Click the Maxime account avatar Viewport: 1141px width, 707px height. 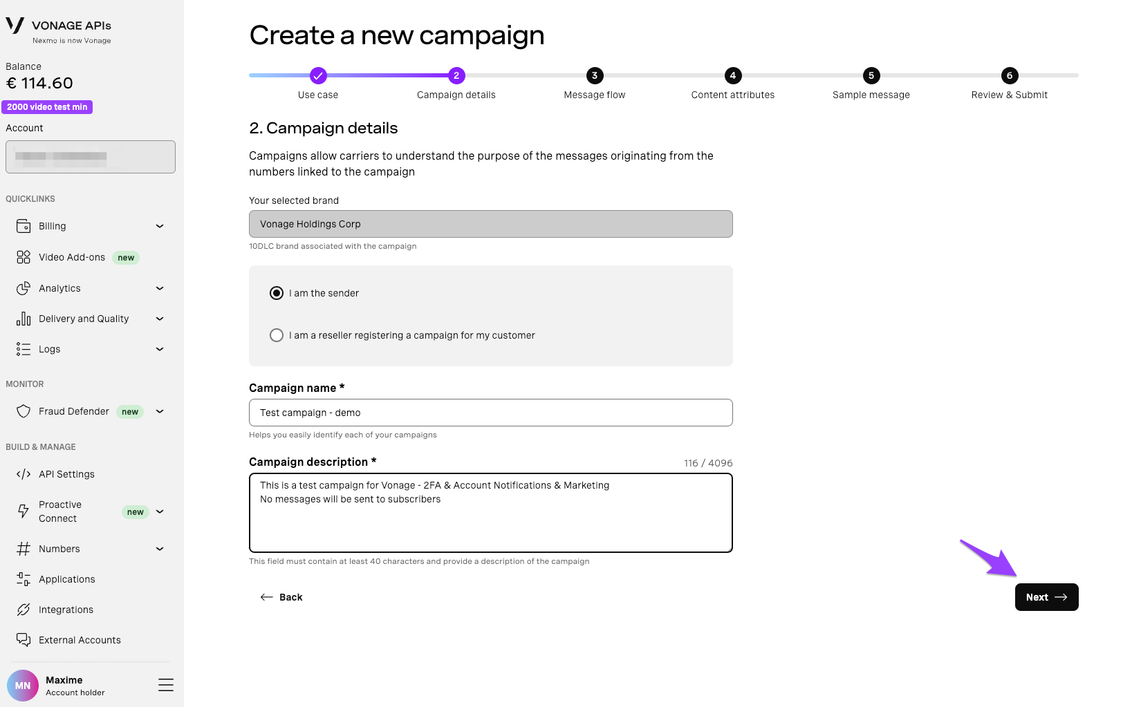click(23, 685)
